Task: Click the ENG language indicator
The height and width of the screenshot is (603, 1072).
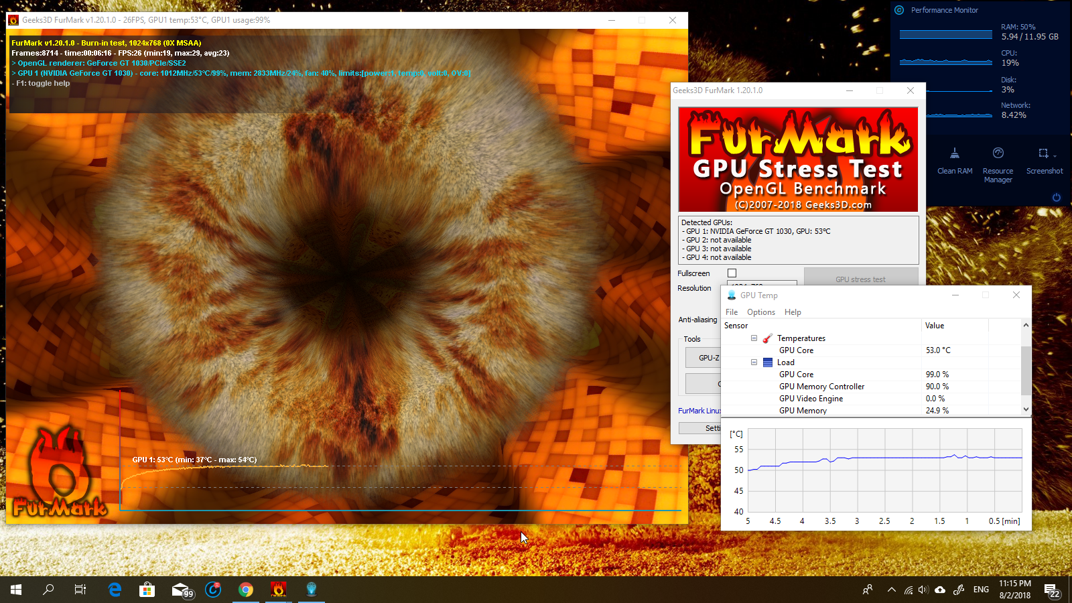Action: (981, 590)
